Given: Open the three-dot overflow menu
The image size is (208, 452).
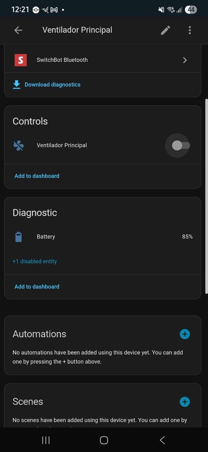Looking at the screenshot, I should coord(190,30).
